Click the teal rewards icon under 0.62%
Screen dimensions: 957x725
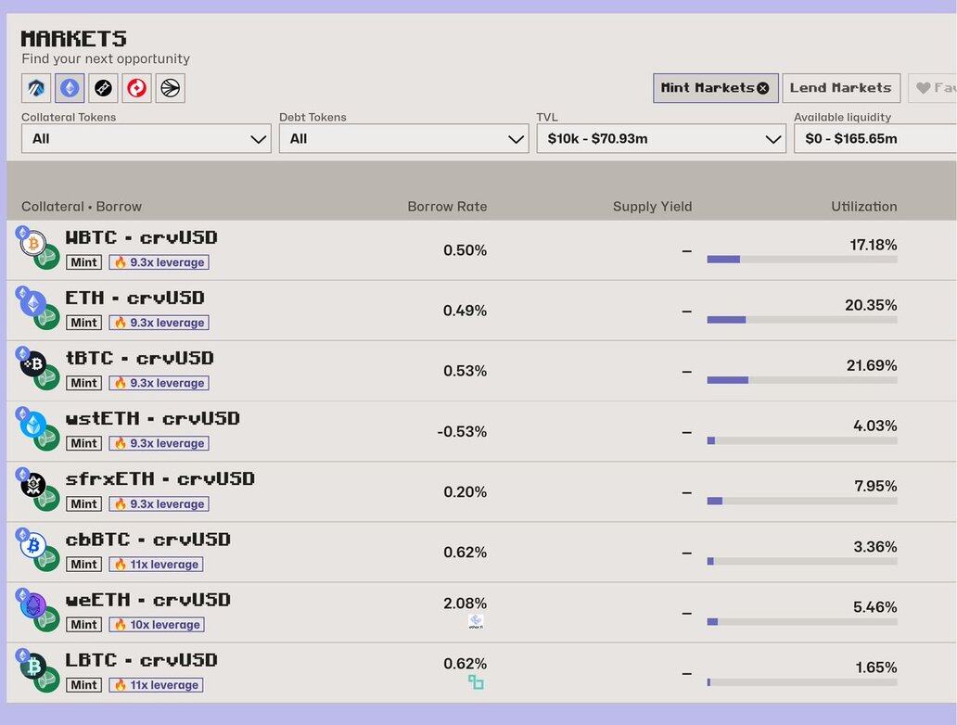click(x=476, y=682)
